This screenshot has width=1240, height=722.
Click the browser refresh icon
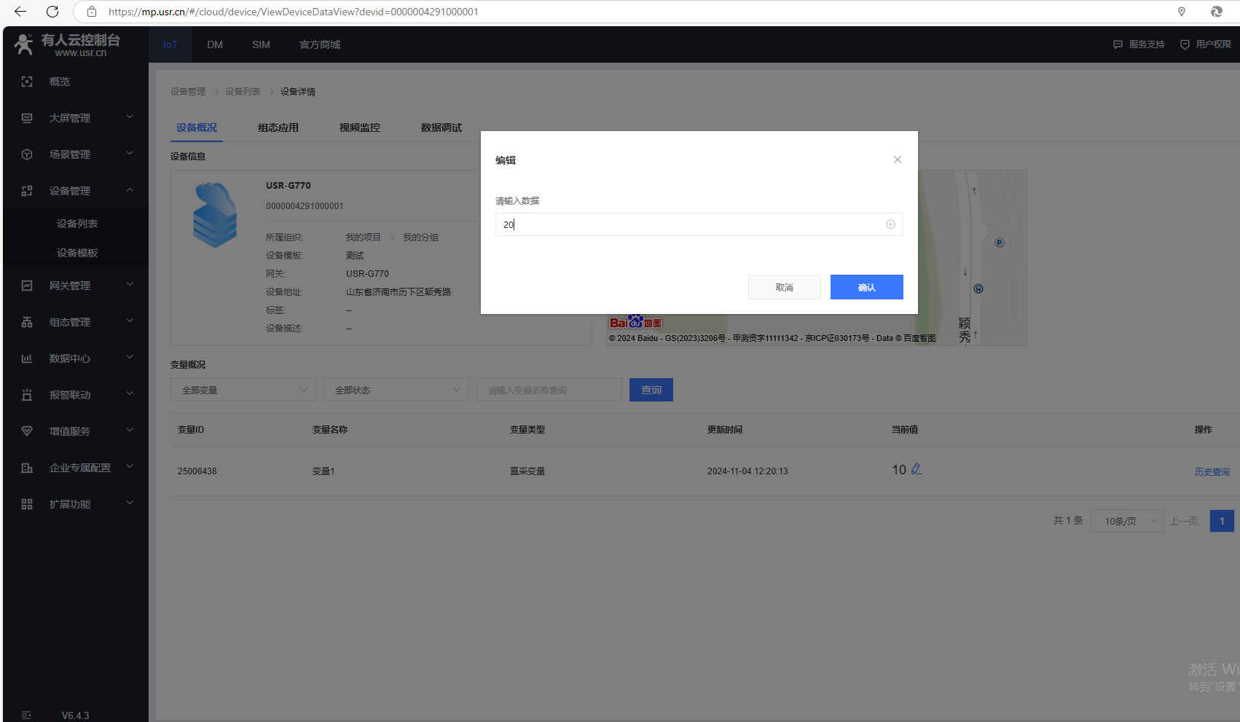tap(52, 12)
